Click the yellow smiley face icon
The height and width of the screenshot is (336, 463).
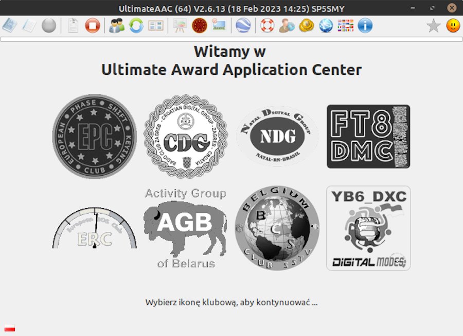[453, 25]
